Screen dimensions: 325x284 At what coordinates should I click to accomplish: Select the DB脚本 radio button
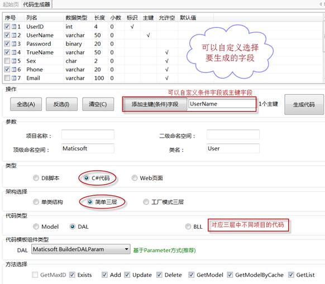pos(36,178)
